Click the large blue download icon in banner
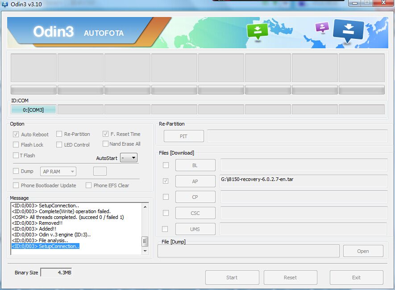 coord(349,30)
